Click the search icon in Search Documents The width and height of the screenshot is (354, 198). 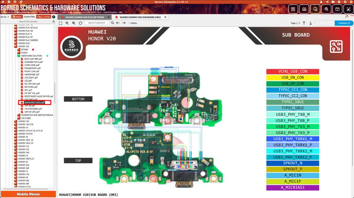(54, 21)
